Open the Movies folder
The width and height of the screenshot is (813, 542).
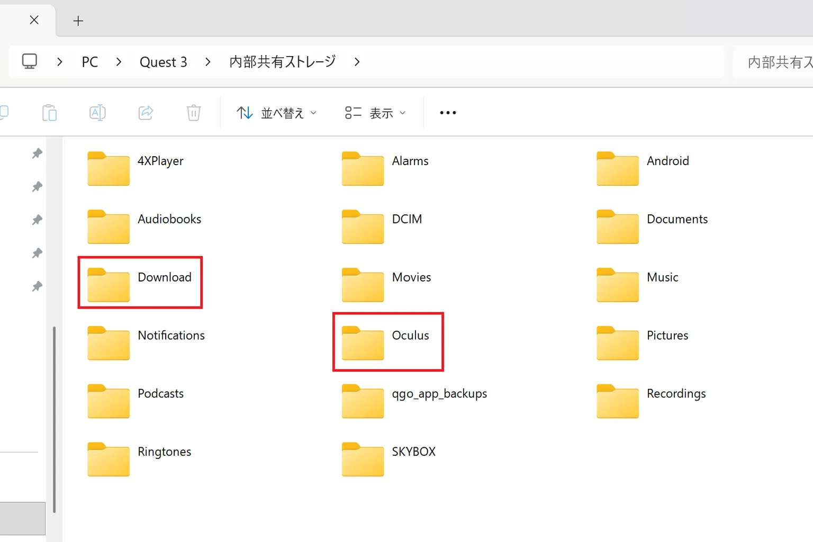(386, 285)
